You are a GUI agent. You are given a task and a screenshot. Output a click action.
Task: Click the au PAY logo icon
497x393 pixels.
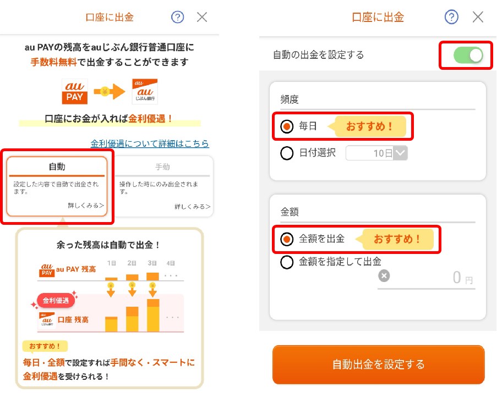74,91
